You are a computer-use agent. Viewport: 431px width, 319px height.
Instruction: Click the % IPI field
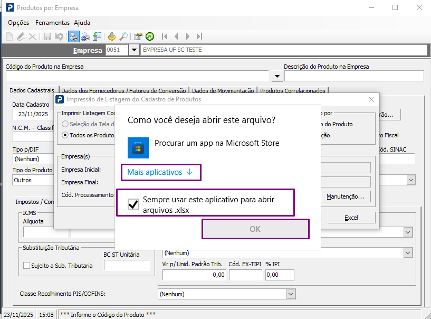(280, 275)
